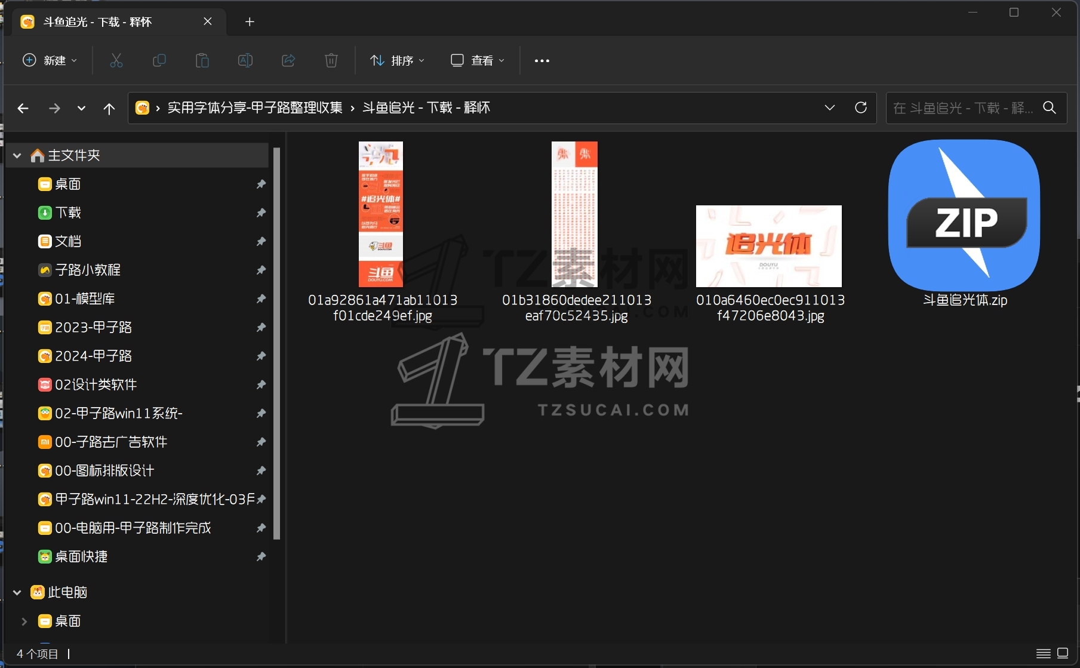
Task: Collapse the 此电脑 tree section
Action: (17, 592)
